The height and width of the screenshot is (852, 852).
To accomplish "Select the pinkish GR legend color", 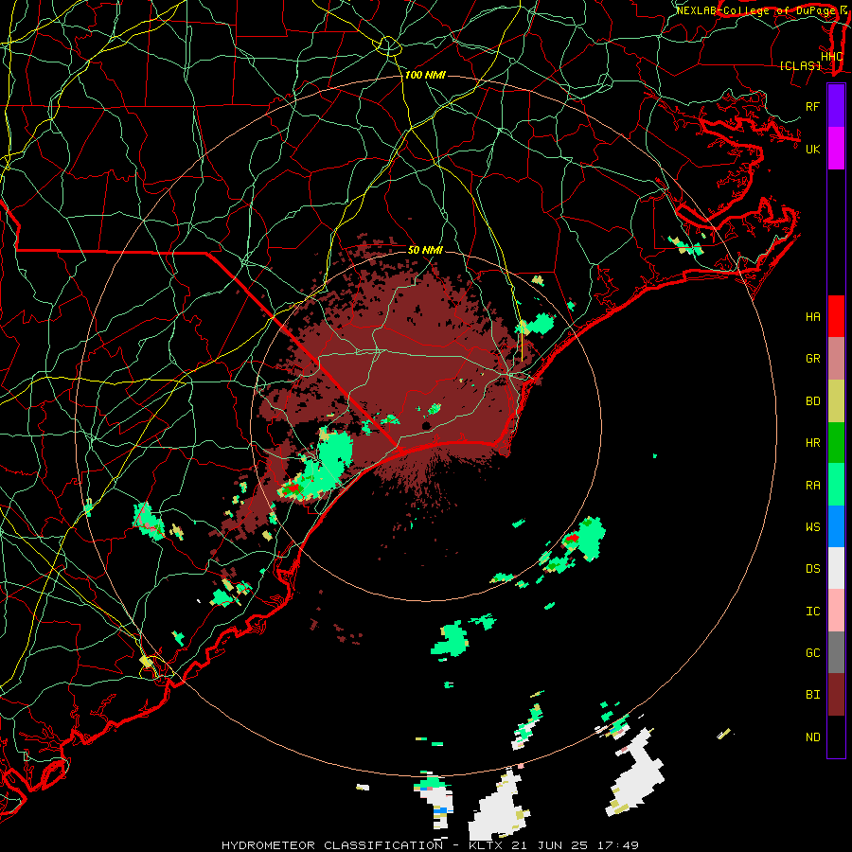I will pos(836,359).
